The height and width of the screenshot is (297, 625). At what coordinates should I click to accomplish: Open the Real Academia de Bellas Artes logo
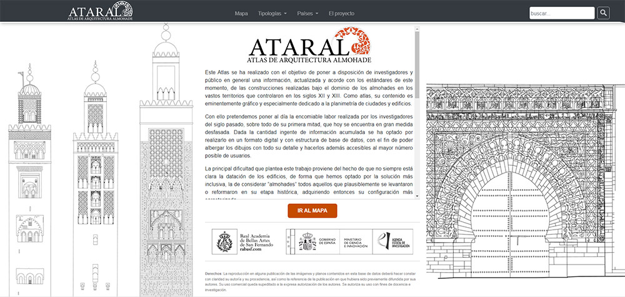pos(243,241)
